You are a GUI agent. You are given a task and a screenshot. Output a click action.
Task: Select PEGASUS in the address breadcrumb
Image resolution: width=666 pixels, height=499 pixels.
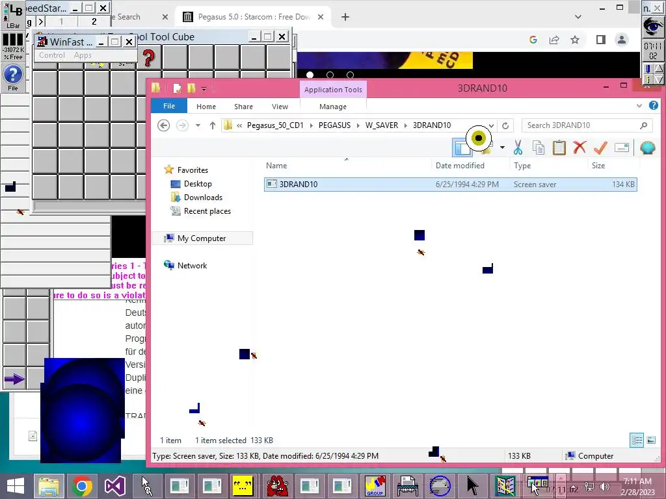tap(335, 125)
